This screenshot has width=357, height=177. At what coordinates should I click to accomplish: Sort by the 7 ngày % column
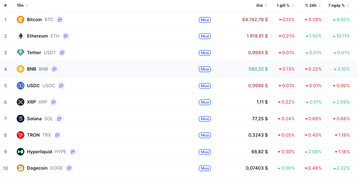(339, 5)
